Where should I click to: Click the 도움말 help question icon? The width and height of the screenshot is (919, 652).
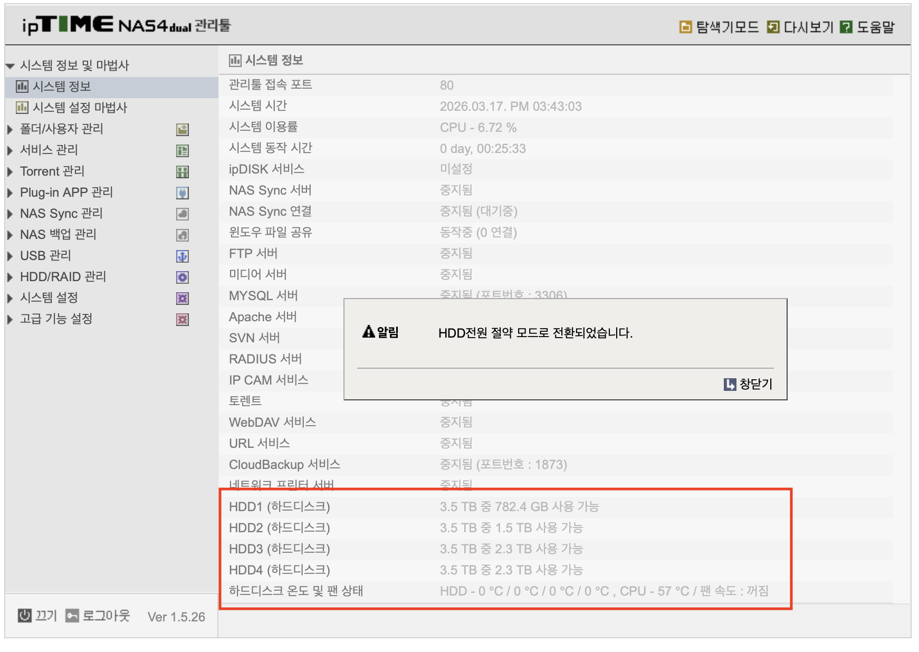(x=846, y=27)
